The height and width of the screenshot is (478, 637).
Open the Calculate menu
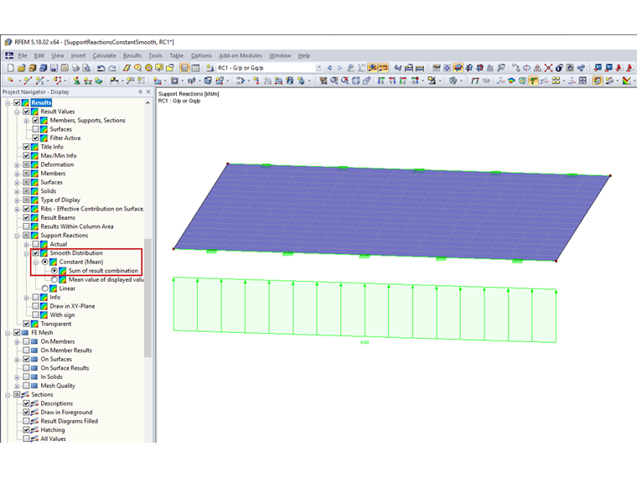[x=105, y=55]
